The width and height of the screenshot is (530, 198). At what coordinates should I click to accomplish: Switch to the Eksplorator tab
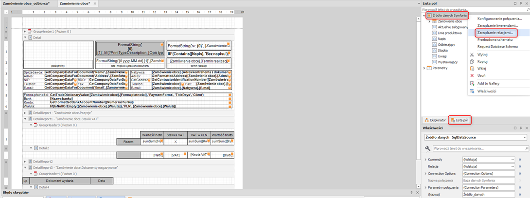tap(435, 120)
